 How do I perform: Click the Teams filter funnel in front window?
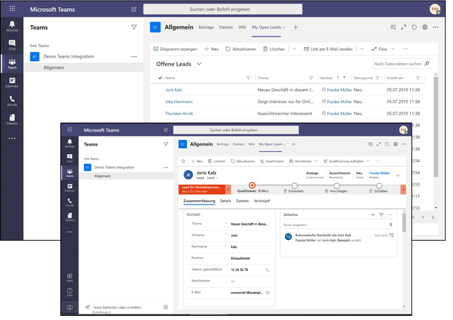pyautogui.click(x=166, y=144)
